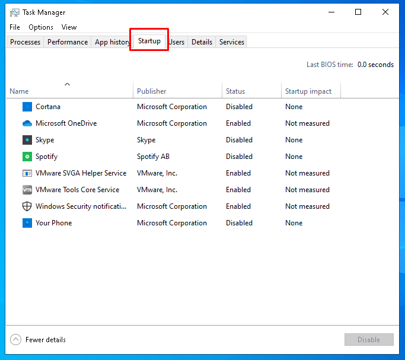Screen dimensions: 405x360
Task: Select the Skype entry name
Action: pyautogui.click(x=44, y=140)
